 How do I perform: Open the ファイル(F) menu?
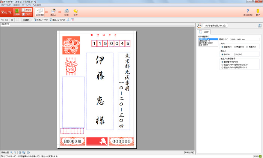point(6,5)
